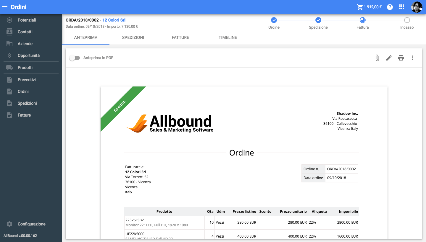Screen dimensions: 426x242
Task: Open the three-dot more options menu
Action: [413, 58]
